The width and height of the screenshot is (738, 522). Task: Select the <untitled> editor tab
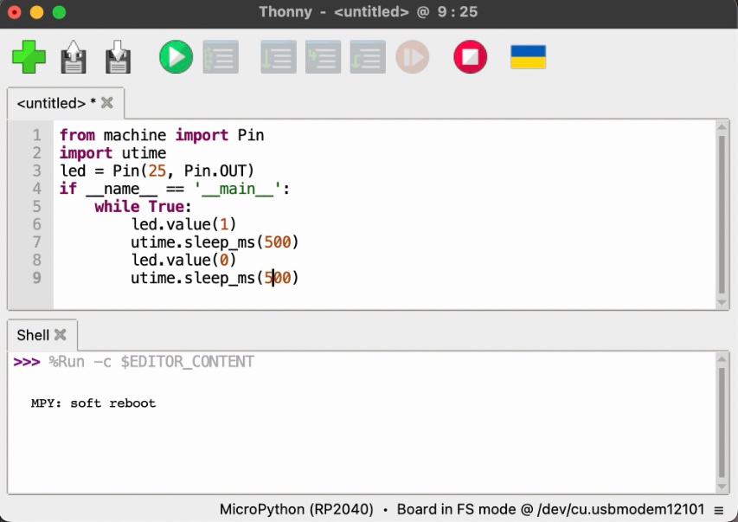(x=66, y=103)
